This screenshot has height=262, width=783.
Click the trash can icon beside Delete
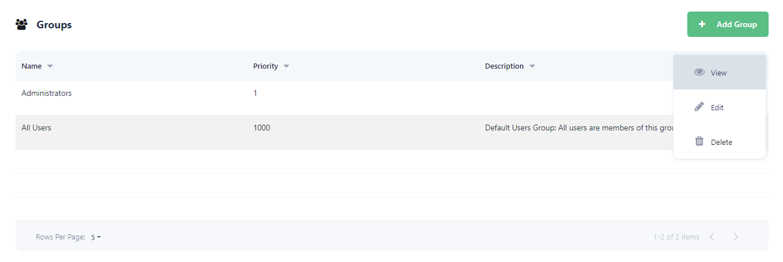click(x=699, y=141)
